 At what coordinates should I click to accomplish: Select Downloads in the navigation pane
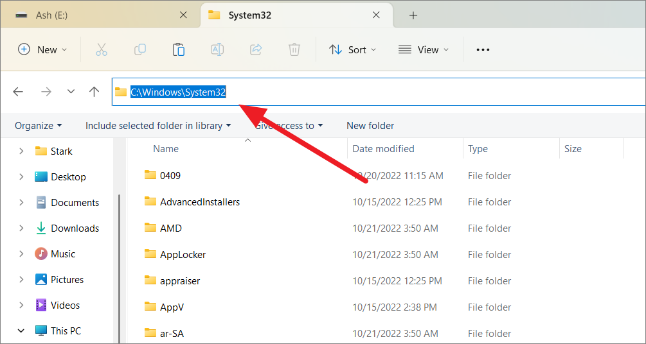point(75,228)
